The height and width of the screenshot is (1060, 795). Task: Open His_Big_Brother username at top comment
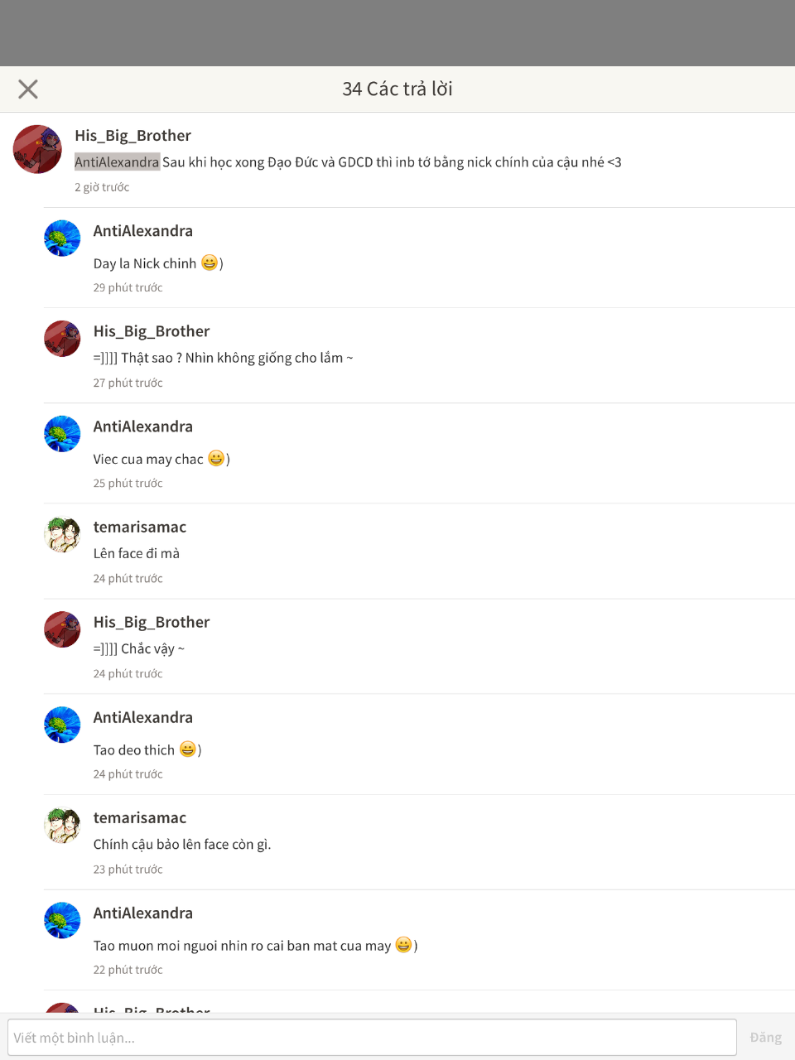(x=132, y=136)
